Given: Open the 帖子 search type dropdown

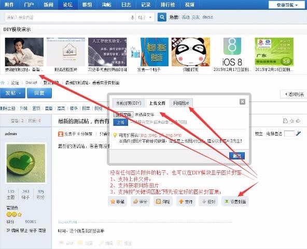Looking at the screenshot, I should (x=145, y=18).
